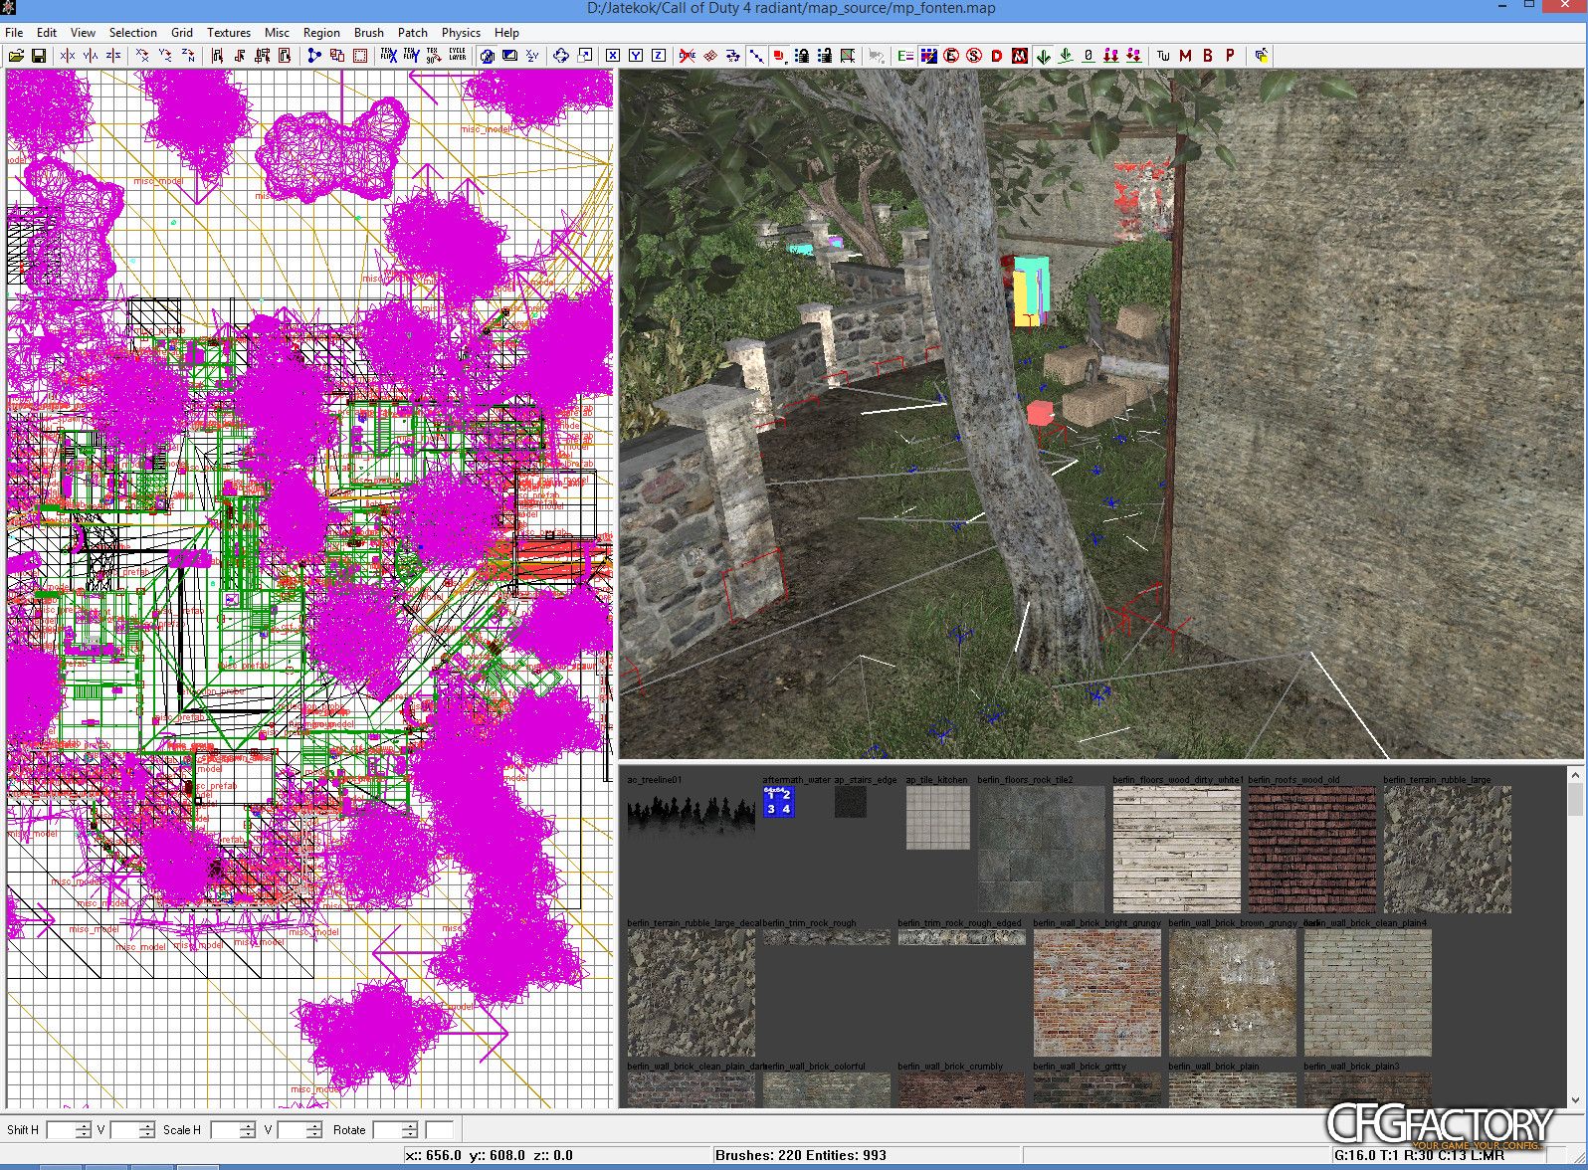Click the zero with underline icon

1089,56
